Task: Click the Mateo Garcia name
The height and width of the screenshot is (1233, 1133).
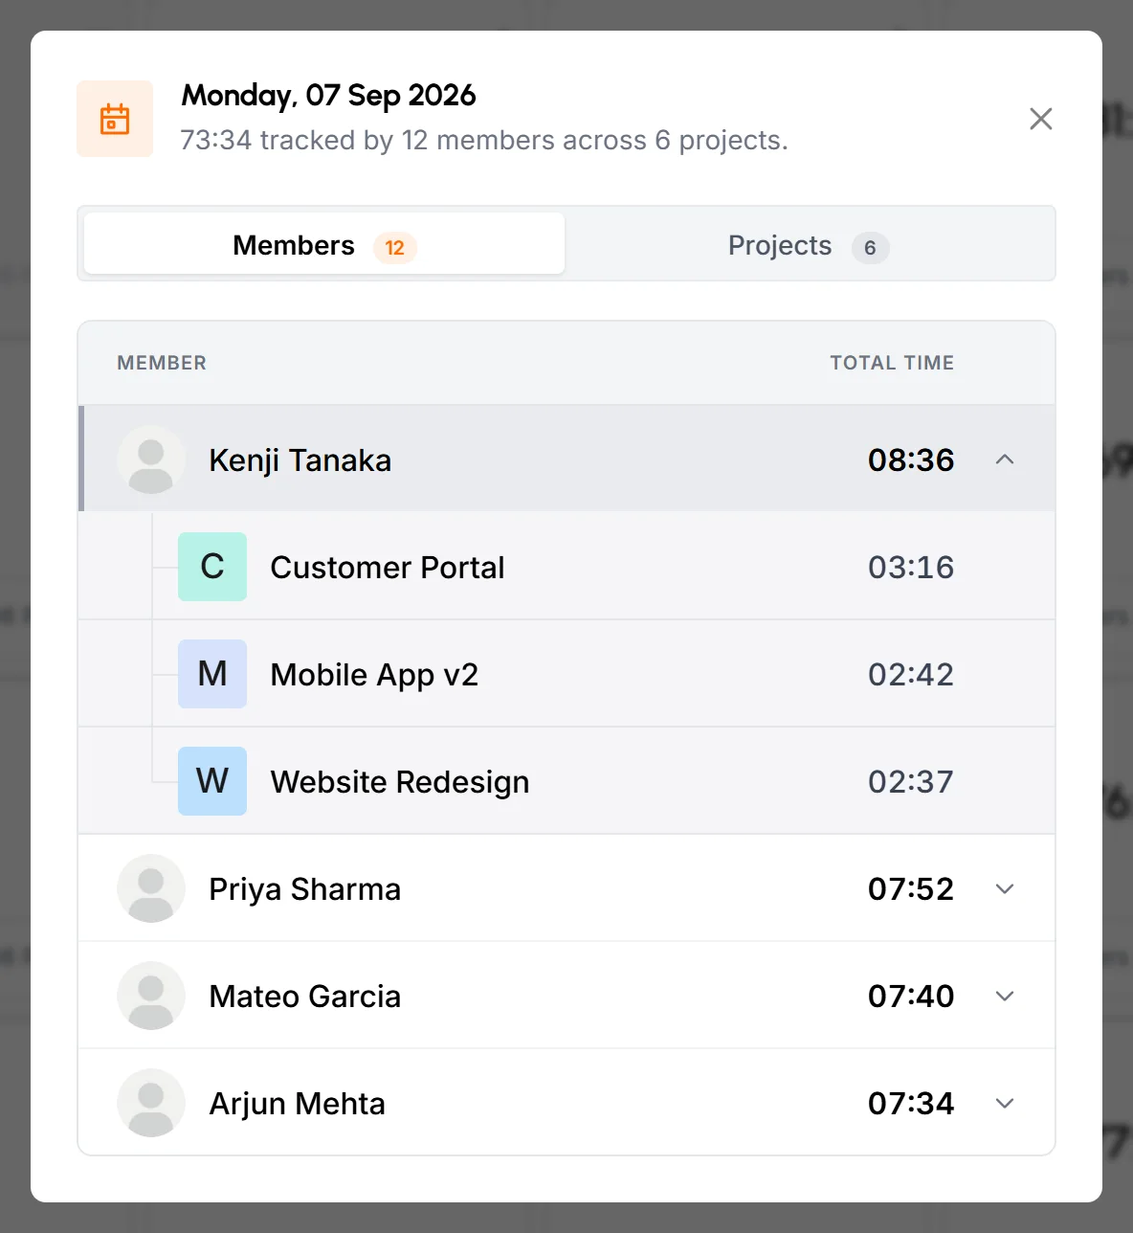Action: coord(305,997)
